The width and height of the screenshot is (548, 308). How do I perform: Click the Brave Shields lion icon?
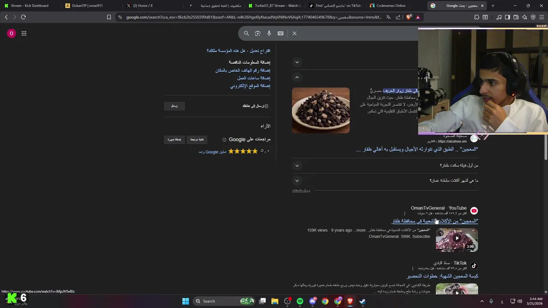(x=408, y=17)
